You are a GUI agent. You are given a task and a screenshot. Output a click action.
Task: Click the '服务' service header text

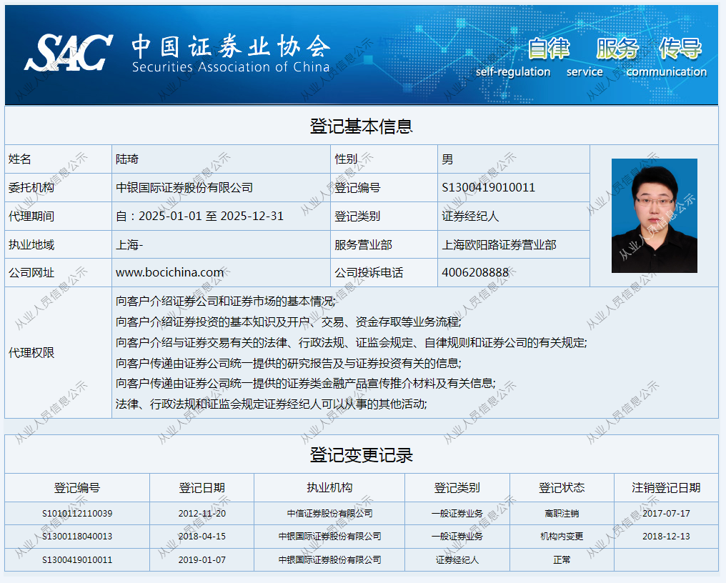617,49
